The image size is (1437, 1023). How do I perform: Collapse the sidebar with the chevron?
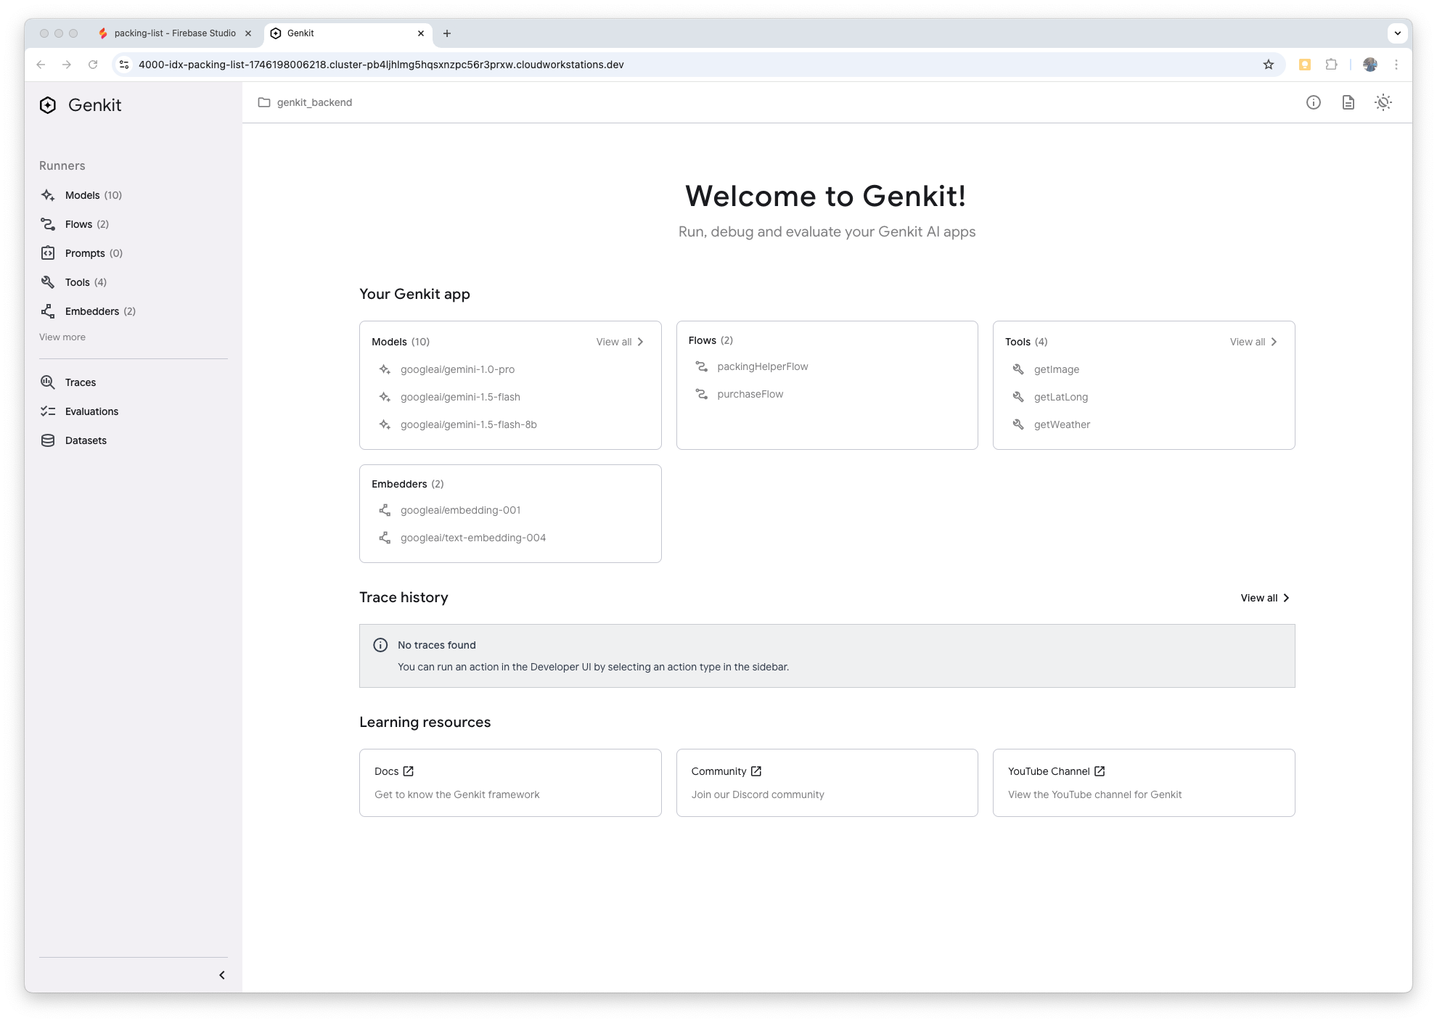222,975
